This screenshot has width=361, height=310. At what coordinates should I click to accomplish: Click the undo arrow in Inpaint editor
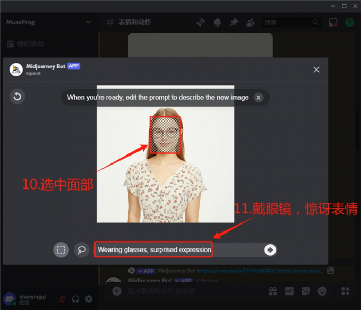tap(18, 97)
